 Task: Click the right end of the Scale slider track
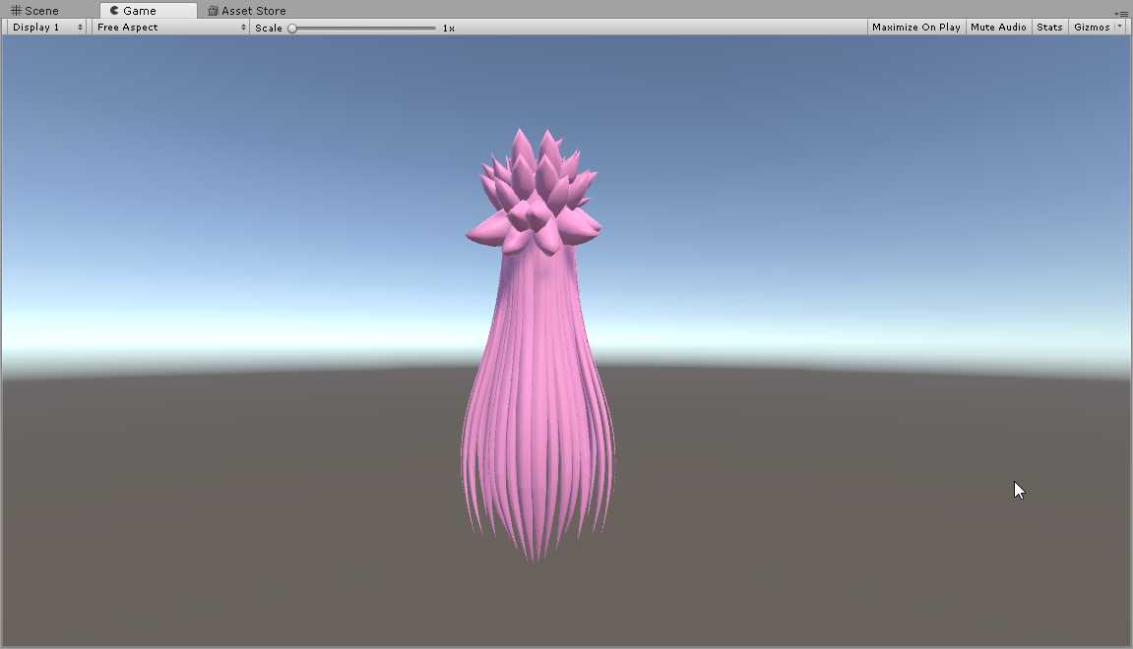pyautogui.click(x=433, y=29)
